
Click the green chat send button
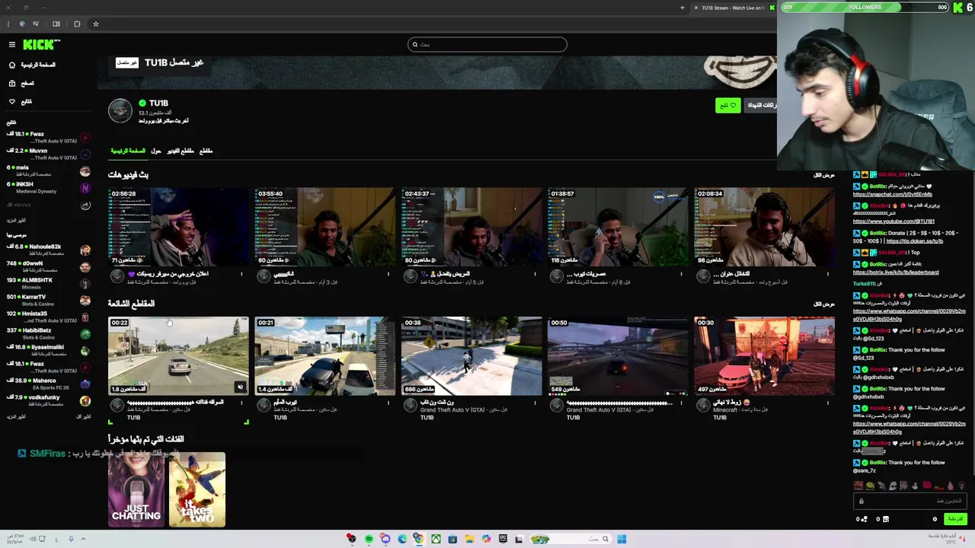954,519
